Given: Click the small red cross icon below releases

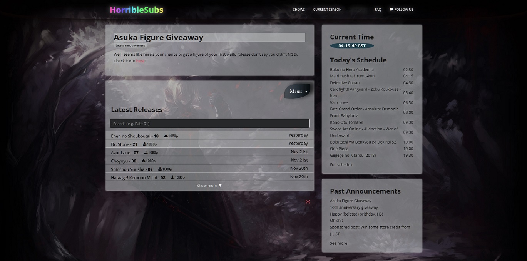Looking at the screenshot, I should coord(308,202).
